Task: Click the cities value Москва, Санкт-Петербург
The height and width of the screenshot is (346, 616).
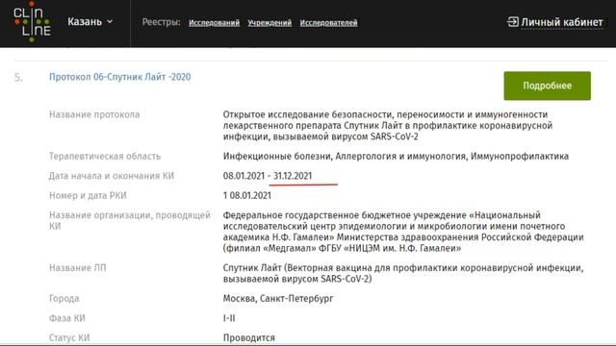Action: (x=278, y=299)
